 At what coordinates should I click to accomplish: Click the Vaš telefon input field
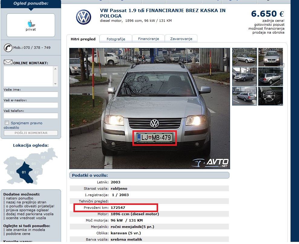click(x=31, y=115)
